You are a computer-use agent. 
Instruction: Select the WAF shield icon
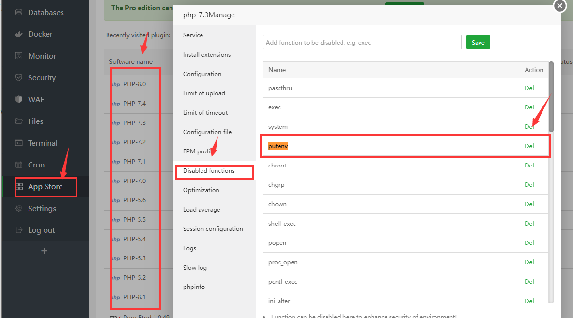[x=19, y=100]
